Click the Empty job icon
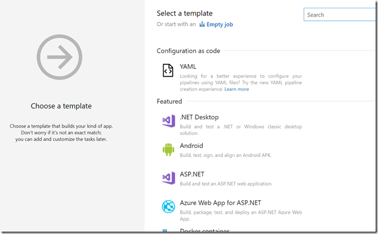This screenshot has width=378, height=234. 202,24
